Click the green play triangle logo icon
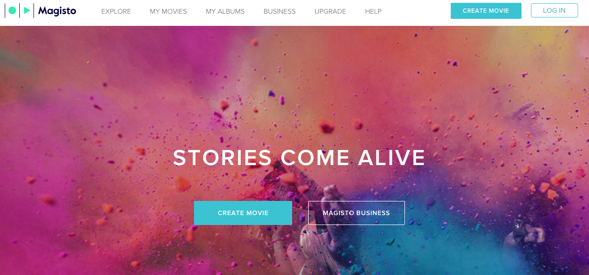Screen dimensions: 589x275 coord(27,10)
